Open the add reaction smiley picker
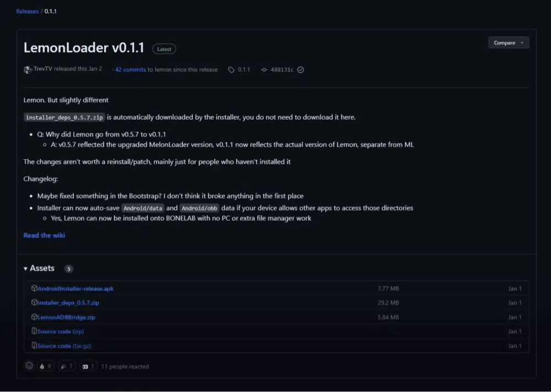 29,366
